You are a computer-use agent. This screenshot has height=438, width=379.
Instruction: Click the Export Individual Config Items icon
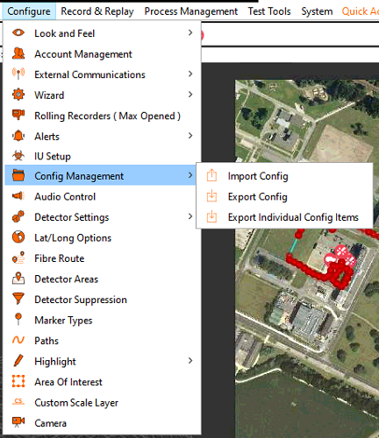click(211, 216)
